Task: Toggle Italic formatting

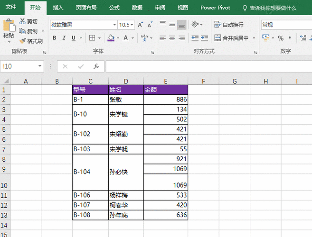Action: click(x=64, y=38)
